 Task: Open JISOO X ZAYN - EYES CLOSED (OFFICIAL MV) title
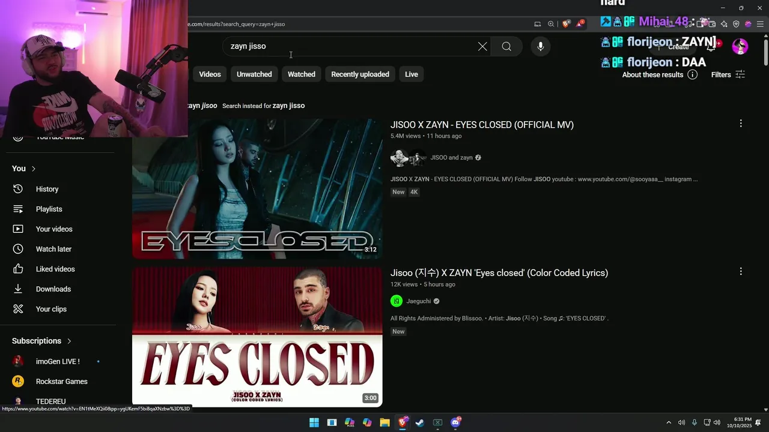[482, 125]
